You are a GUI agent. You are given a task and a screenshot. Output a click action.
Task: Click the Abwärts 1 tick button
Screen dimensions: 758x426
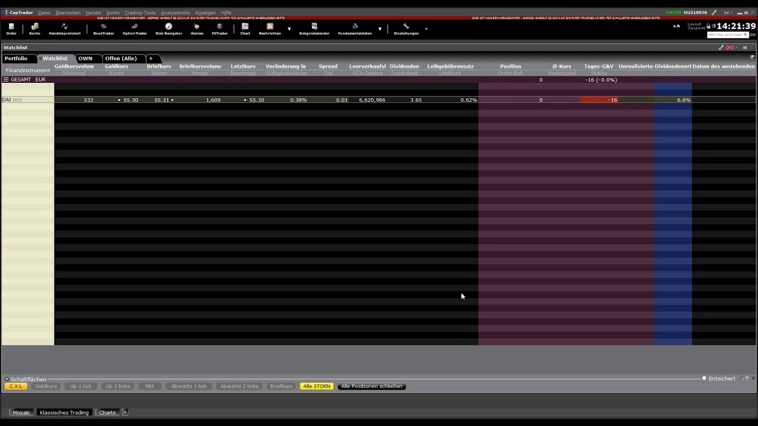(x=189, y=386)
